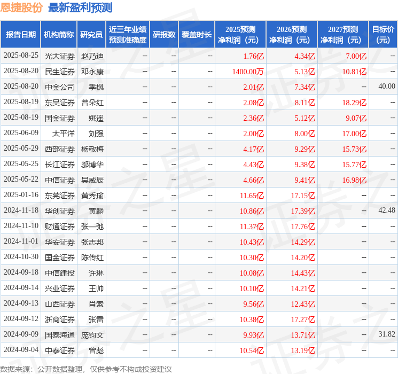Click analyst name 邓永康

point(92,72)
